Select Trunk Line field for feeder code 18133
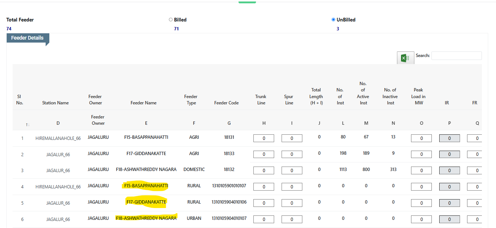The height and width of the screenshot is (228, 496). click(x=264, y=154)
